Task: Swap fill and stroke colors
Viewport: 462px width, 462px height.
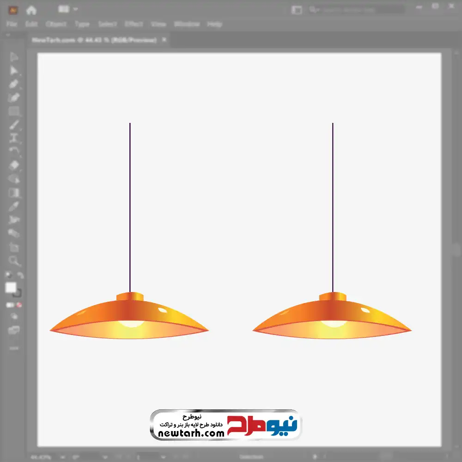Action: click(x=20, y=275)
